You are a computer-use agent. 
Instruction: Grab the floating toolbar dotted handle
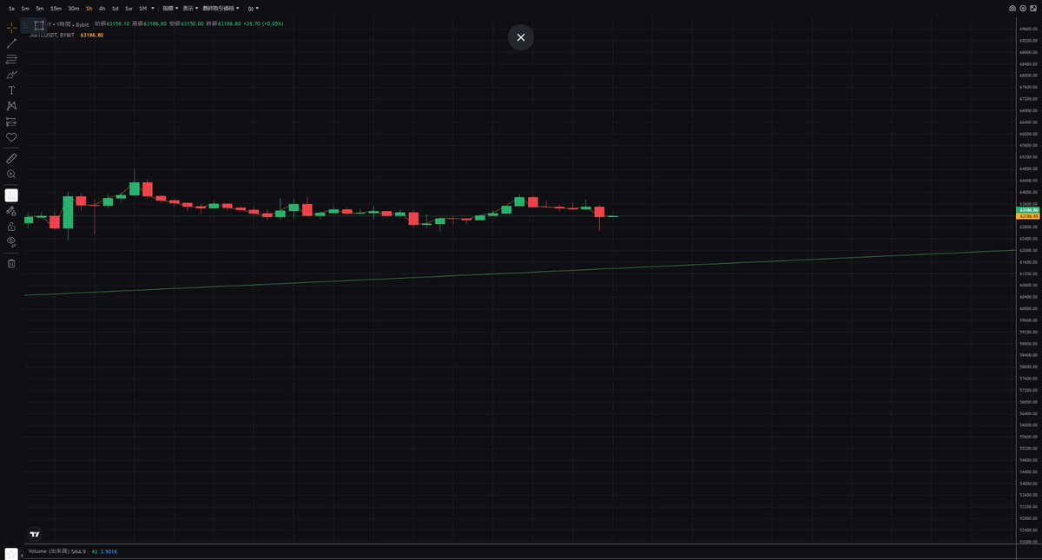point(25,25)
